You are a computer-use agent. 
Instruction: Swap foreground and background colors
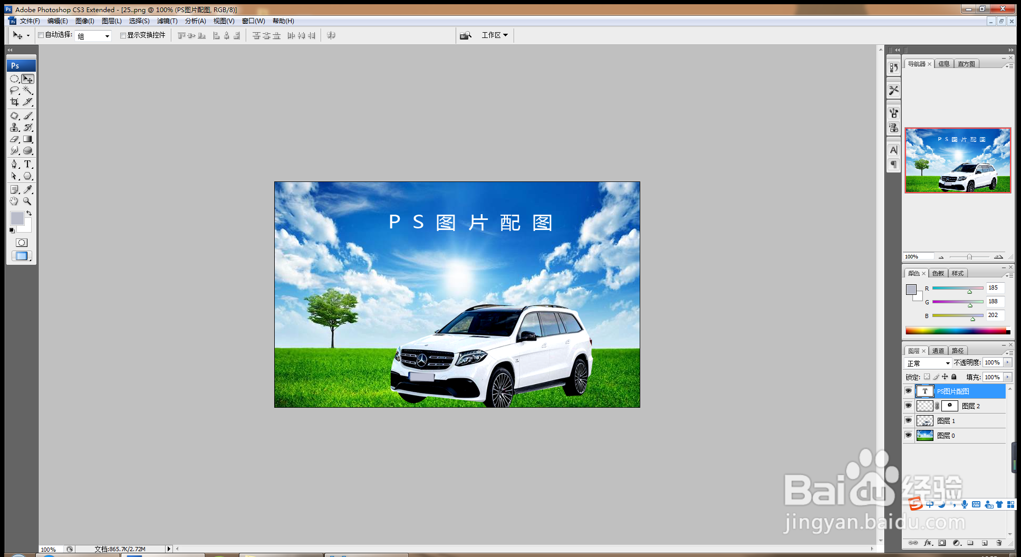pyautogui.click(x=29, y=214)
